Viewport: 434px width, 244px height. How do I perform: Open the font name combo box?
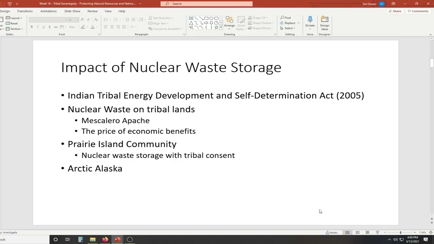48,20
